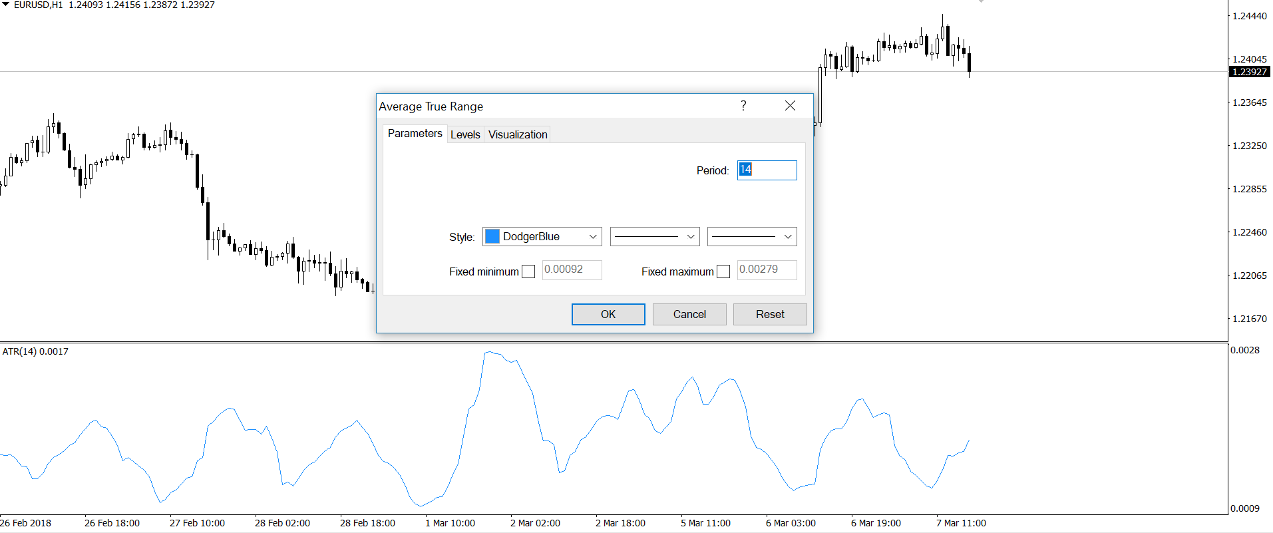1273x533 pixels.
Task: Enable the Fixed maximum checkbox
Action: [x=723, y=271]
